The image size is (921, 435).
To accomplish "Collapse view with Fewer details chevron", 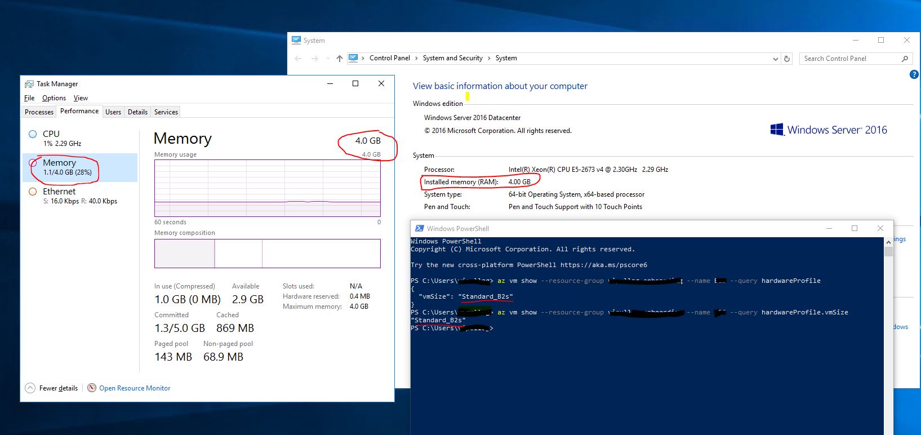I will [x=30, y=388].
